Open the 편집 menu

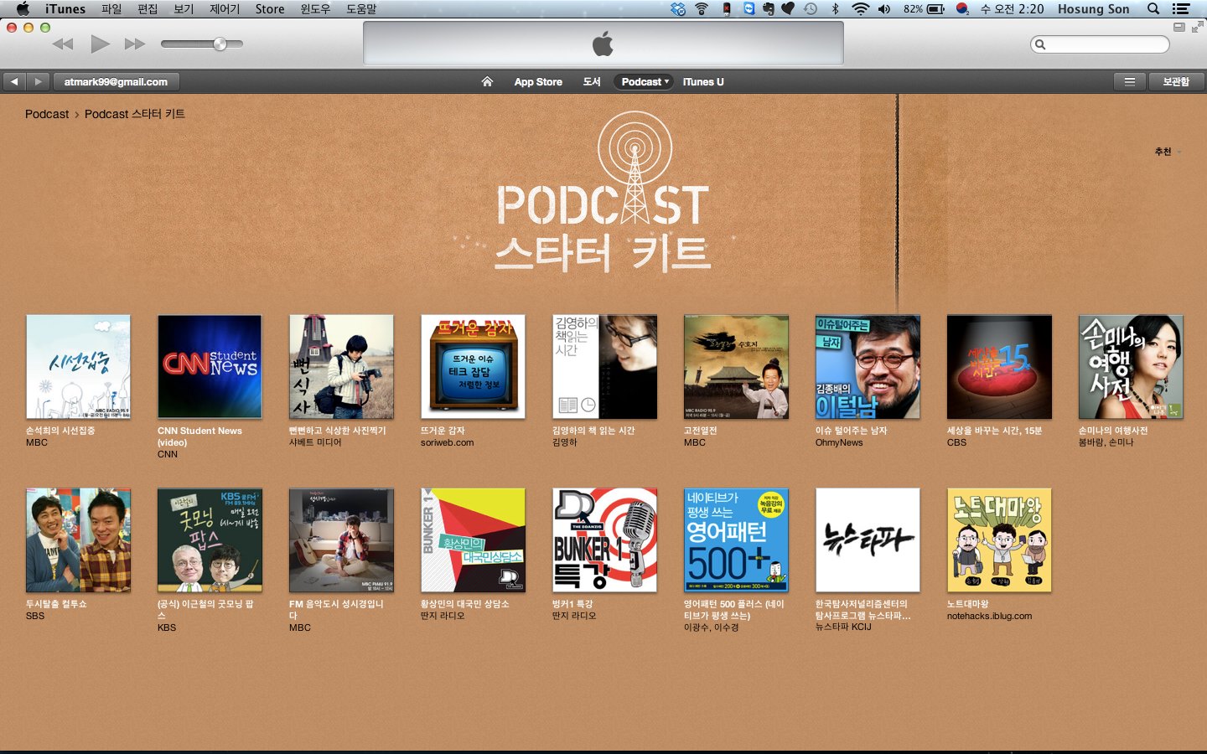pos(148,9)
